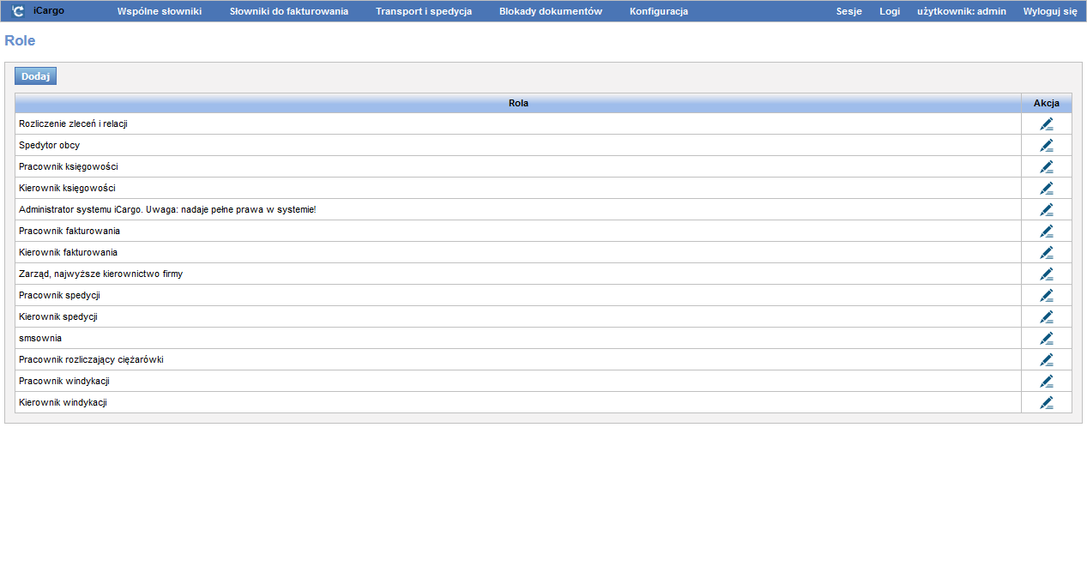The width and height of the screenshot is (1087, 584).
Task: Expand the Transport i spedycja menu
Action: [424, 11]
